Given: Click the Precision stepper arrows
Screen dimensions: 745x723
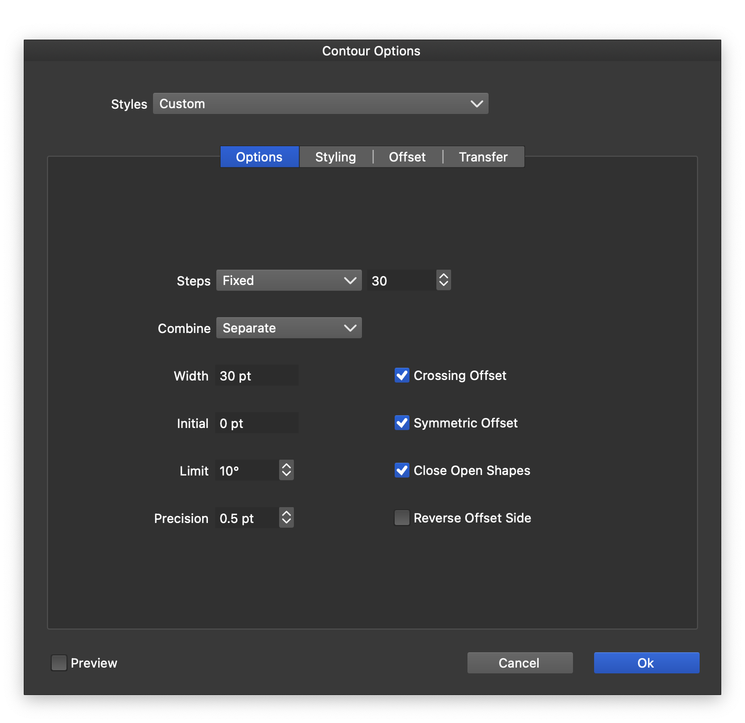Looking at the screenshot, I should coord(286,518).
